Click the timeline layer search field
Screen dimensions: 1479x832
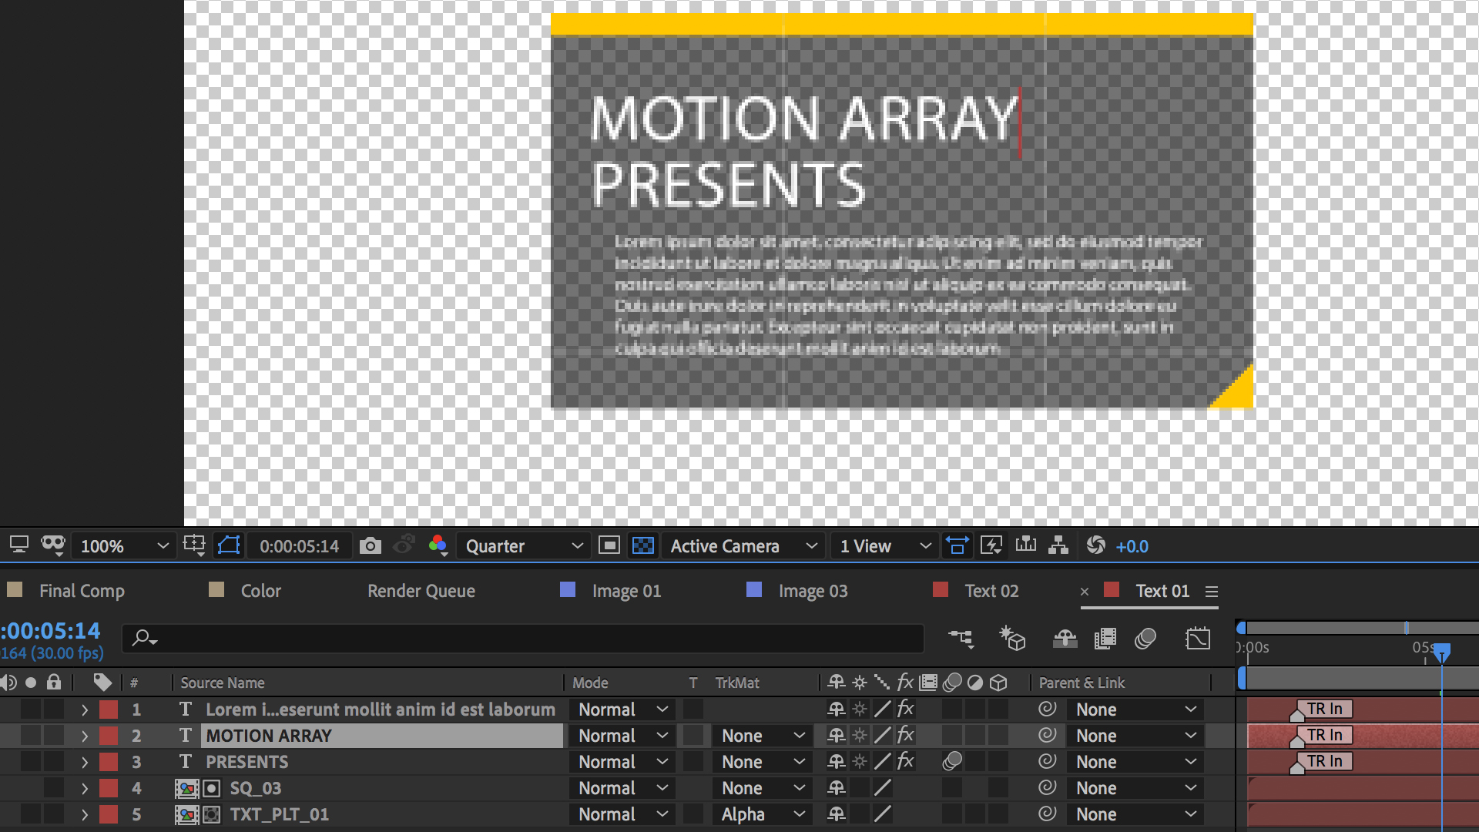(524, 639)
